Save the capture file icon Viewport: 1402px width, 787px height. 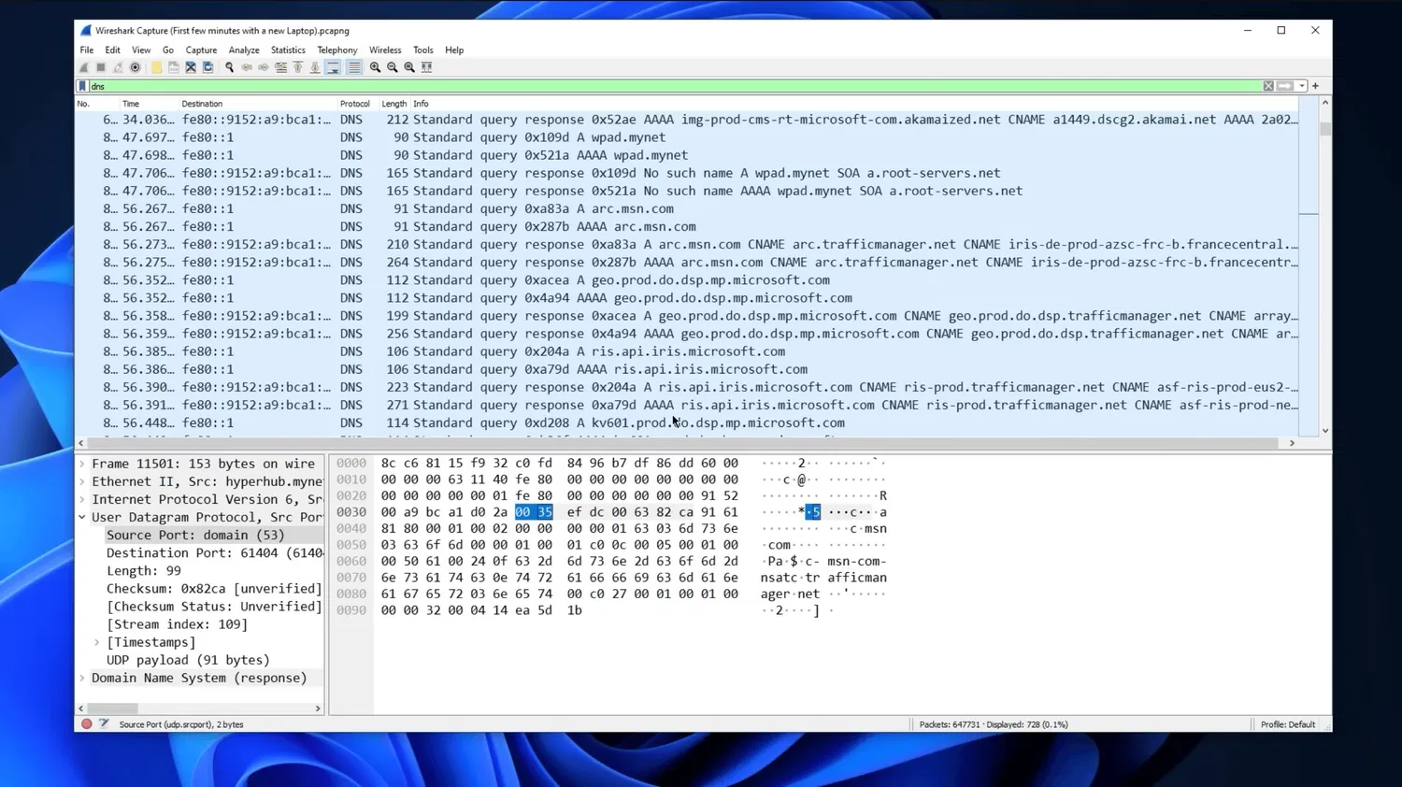pos(174,67)
